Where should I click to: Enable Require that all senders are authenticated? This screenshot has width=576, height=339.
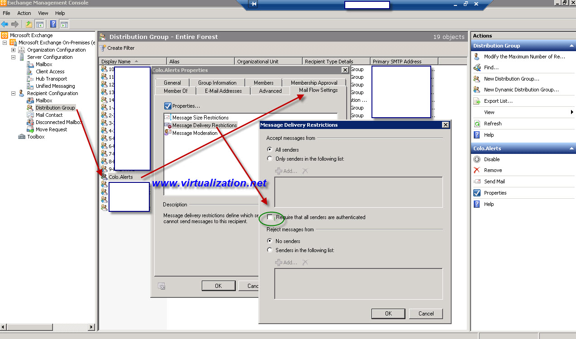point(270,217)
